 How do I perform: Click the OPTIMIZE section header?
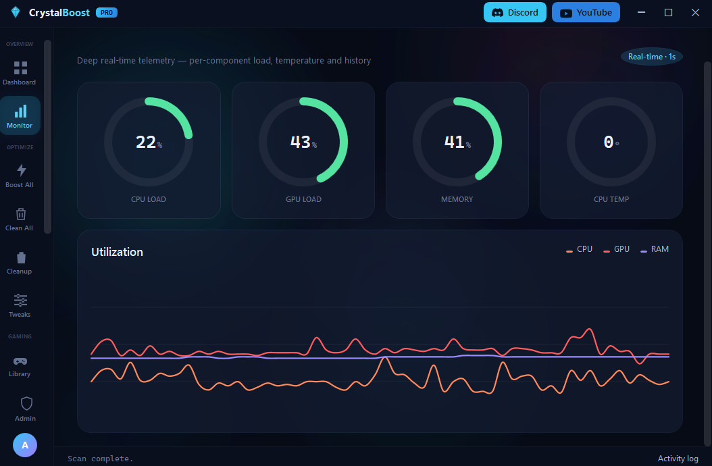point(20,147)
